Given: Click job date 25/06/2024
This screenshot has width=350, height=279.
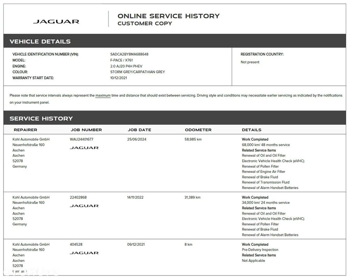Looking at the screenshot, I should (136, 139).
